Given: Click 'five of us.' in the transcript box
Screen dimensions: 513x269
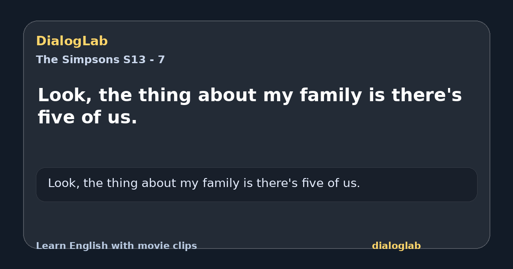Looking at the screenshot, I should [330, 184].
